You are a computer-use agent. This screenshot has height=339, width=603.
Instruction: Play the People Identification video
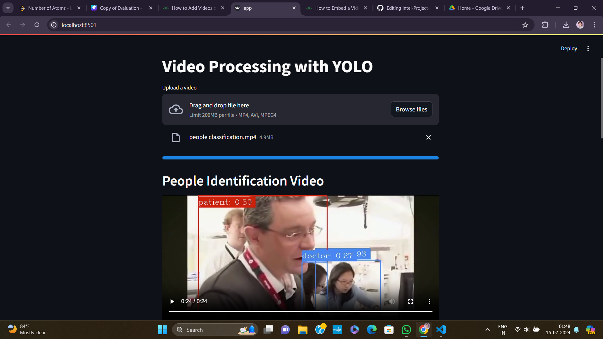pos(172,301)
